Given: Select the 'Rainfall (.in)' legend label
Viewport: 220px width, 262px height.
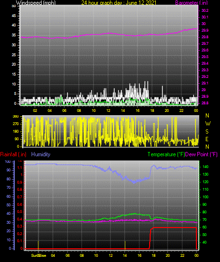Looking at the screenshot, I should [13, 154].
